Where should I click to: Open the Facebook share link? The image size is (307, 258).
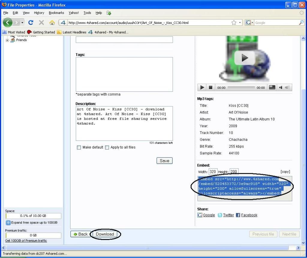249,215
